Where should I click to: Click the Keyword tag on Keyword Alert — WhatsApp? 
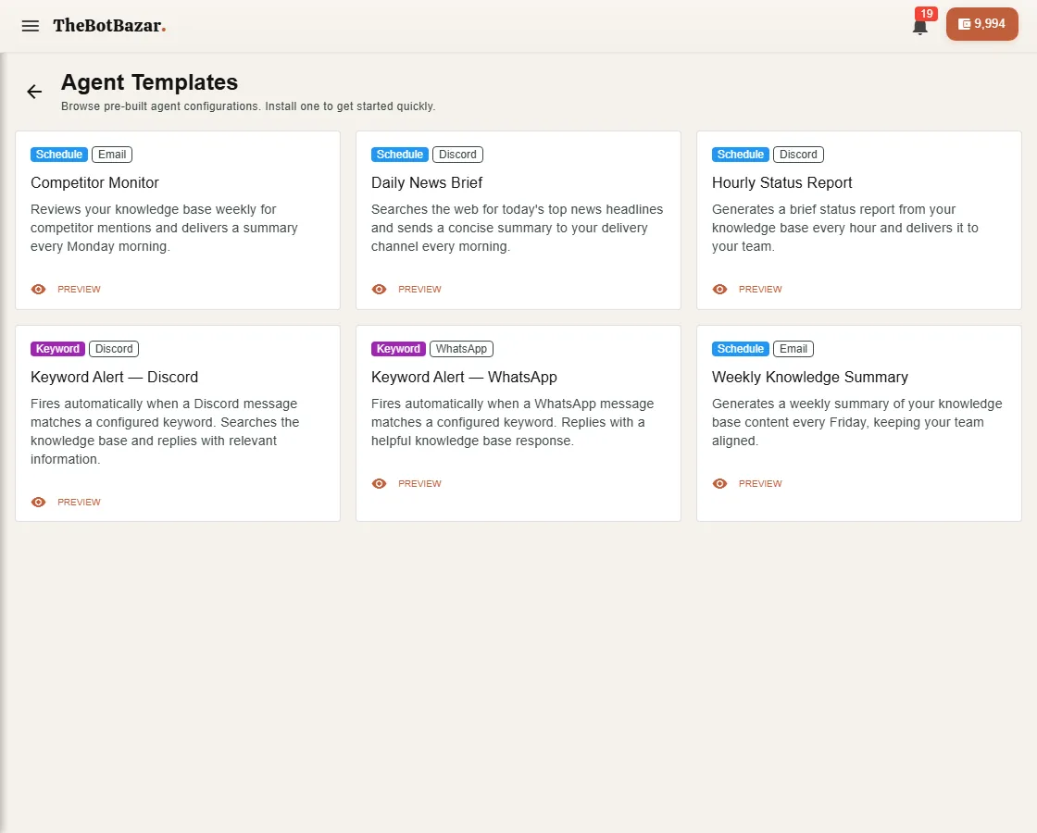tap(398, 348)
